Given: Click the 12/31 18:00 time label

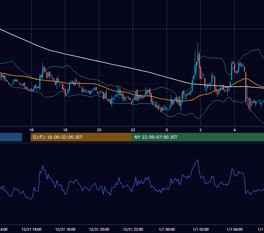Looking at the screenshot, I should point(65,229).
